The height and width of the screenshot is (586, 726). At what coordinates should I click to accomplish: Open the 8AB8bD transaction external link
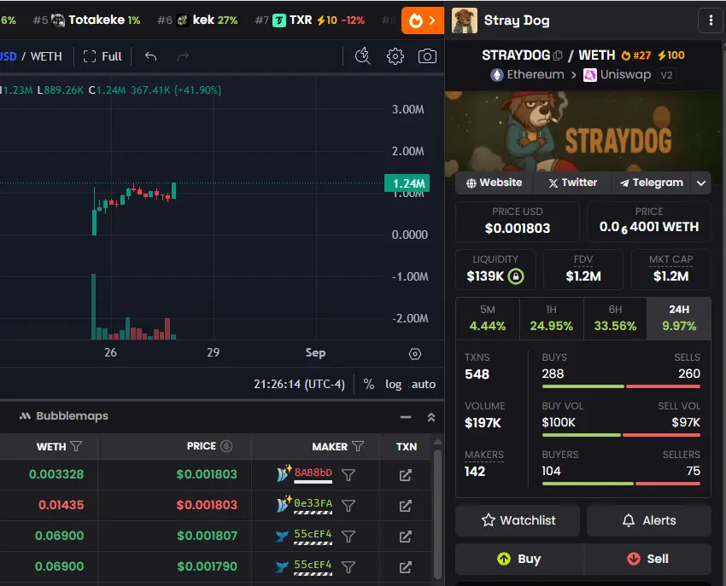tap(405, 475)
